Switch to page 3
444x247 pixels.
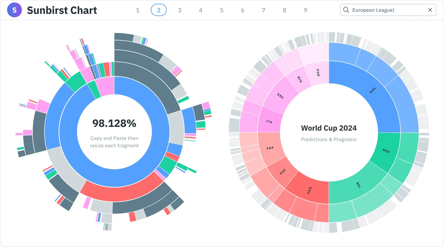tap(180, 10)
